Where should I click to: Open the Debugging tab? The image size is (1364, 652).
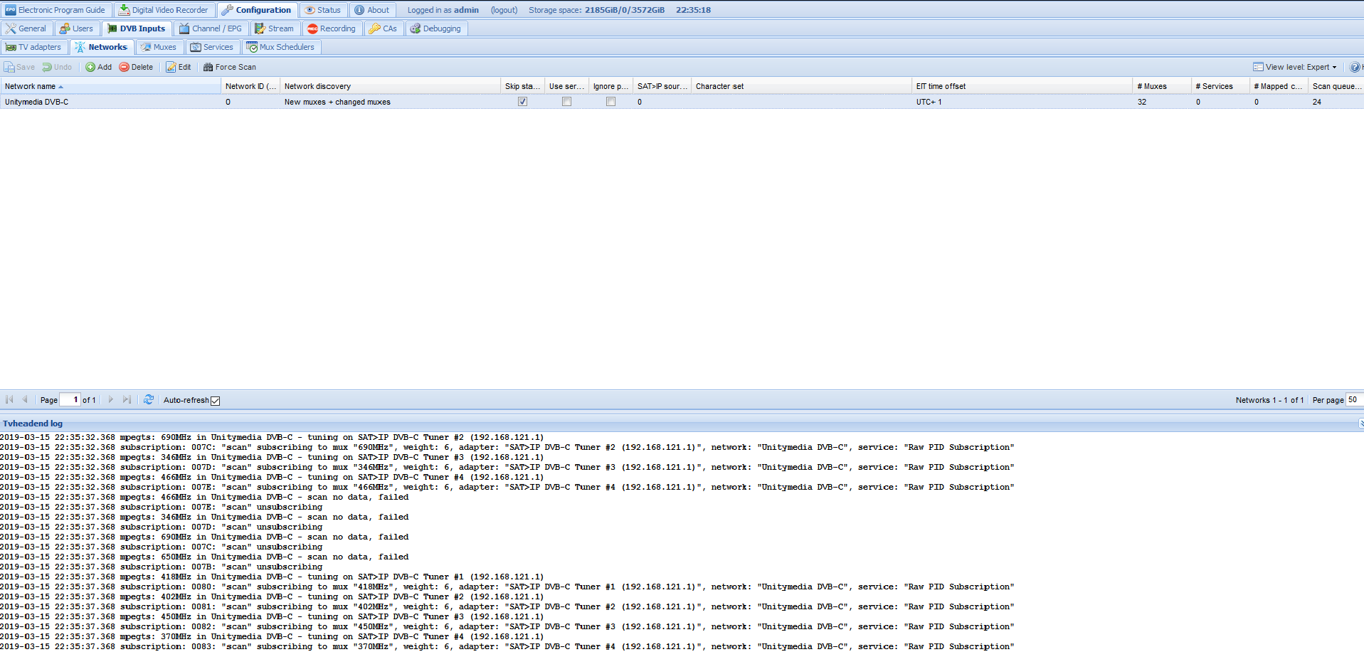tap(436, 28)
